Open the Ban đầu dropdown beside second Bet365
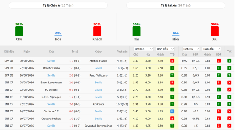 click(x=211, y=49)
